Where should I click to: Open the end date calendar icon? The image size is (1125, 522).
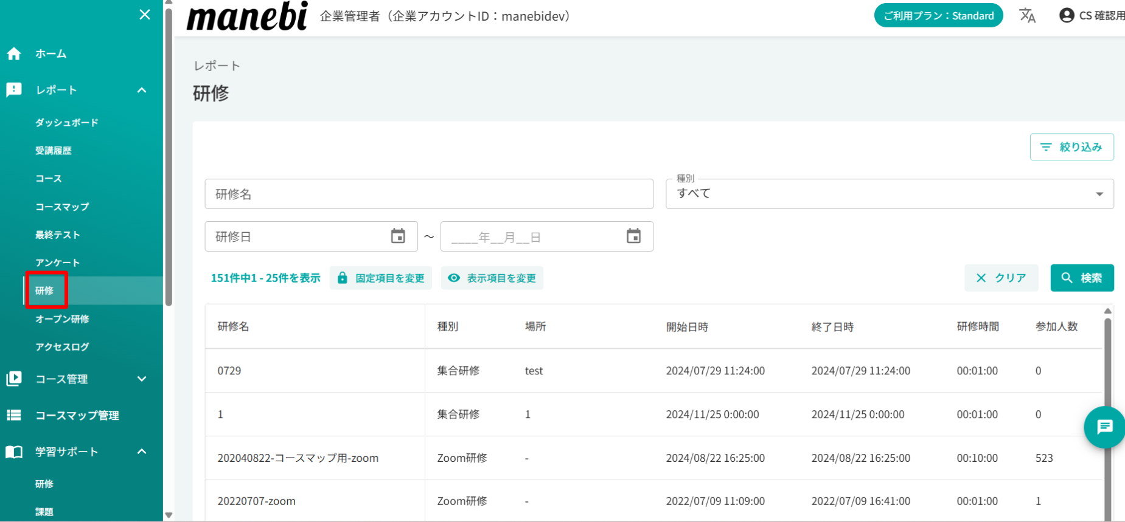tap(633, 236)
